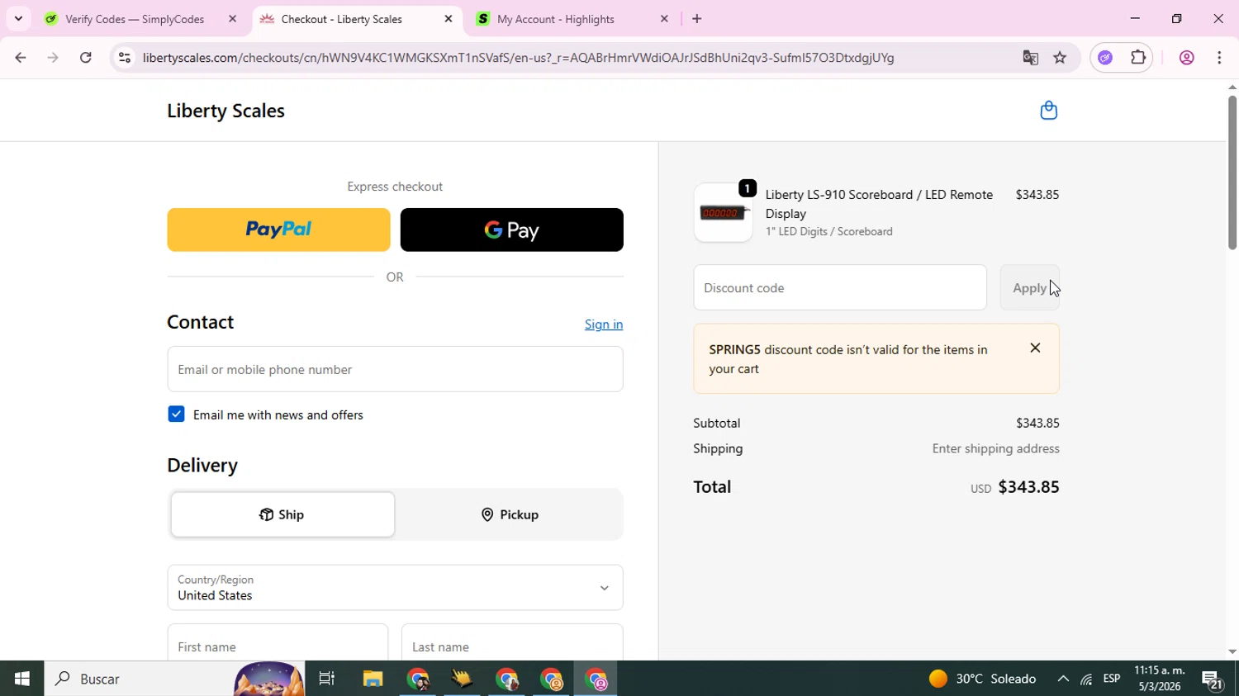Click the scroll down arrow of the page scrollbar
This screenshot has height=696, width=1239.
[x=1232, y=652]
